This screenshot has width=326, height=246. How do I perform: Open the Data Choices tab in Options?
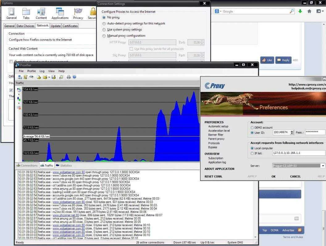coord(25,26)
